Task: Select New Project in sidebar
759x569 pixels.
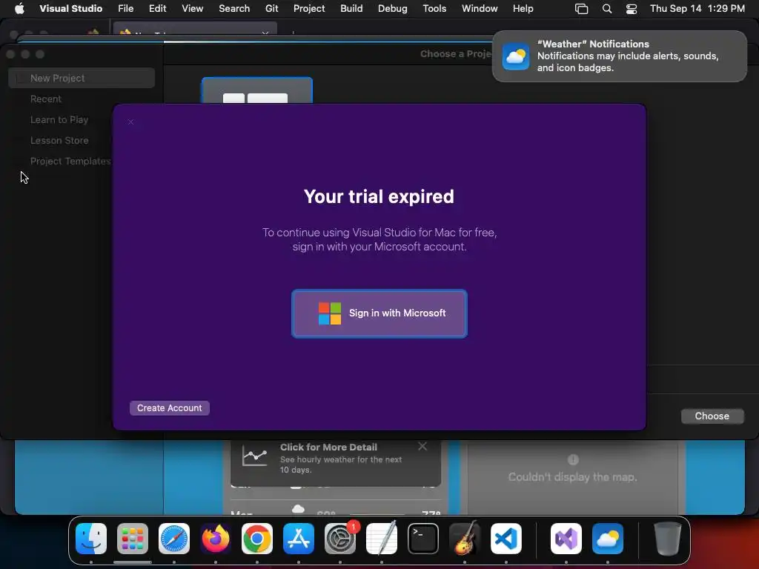Action: (x=82, y=78)
